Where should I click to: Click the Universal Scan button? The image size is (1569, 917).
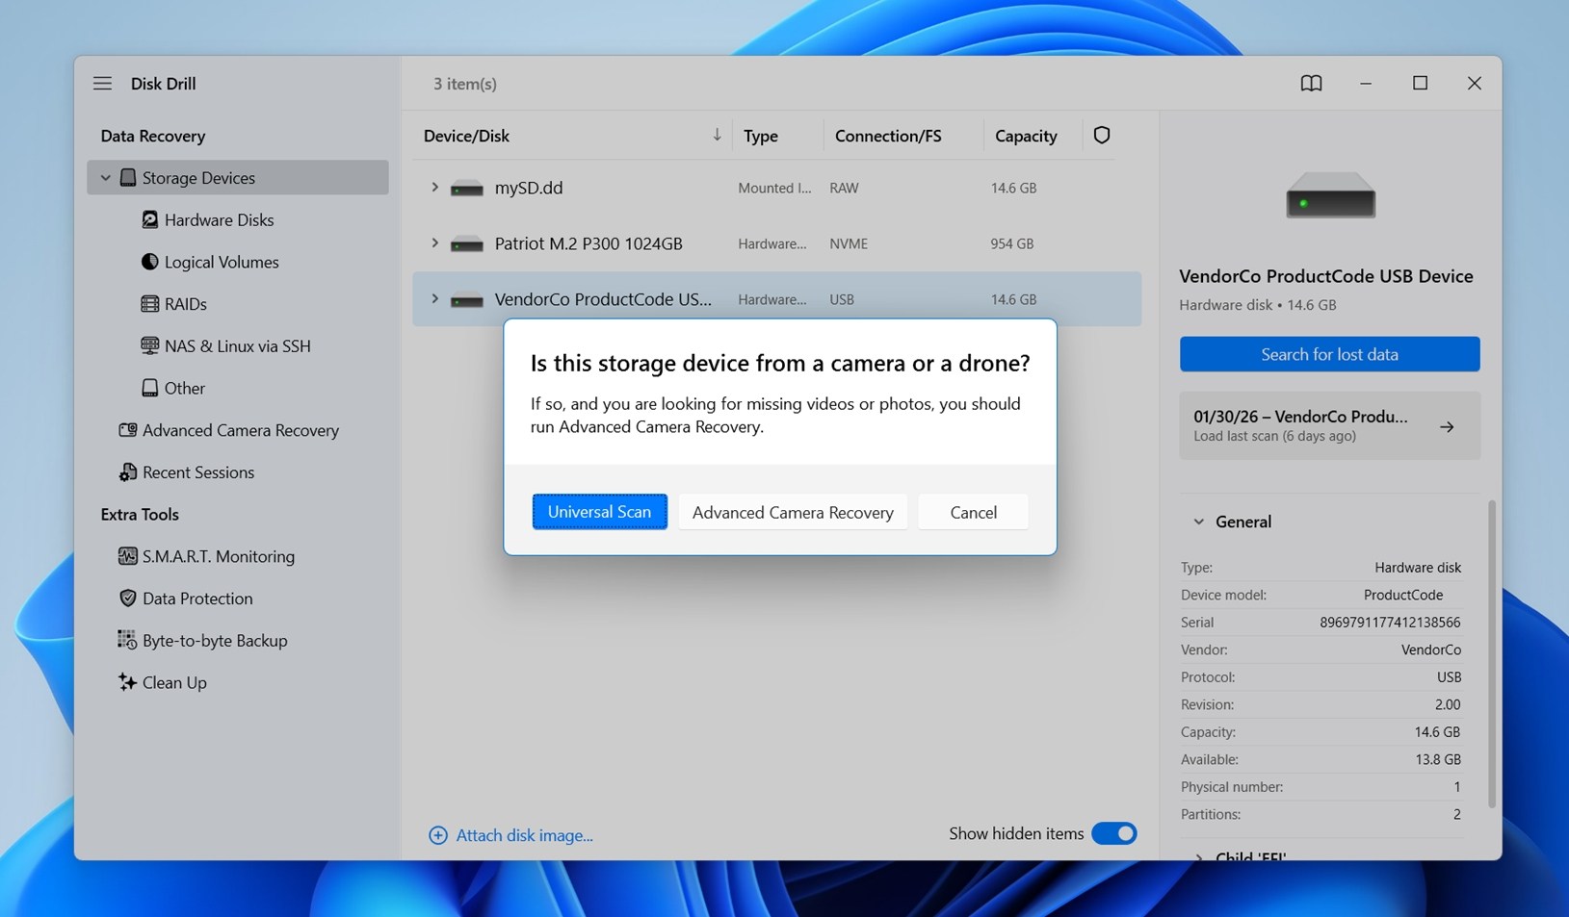pos(599,511)
